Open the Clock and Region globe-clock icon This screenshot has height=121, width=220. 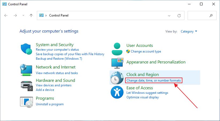[x=117, y=78]
